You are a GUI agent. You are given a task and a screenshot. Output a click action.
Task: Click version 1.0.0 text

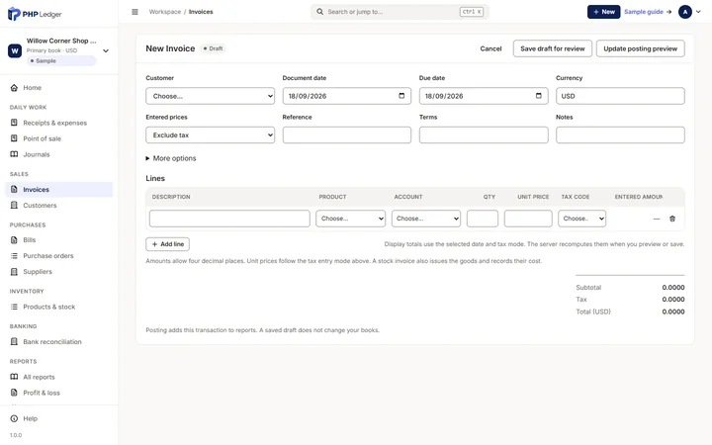point(16,435)
